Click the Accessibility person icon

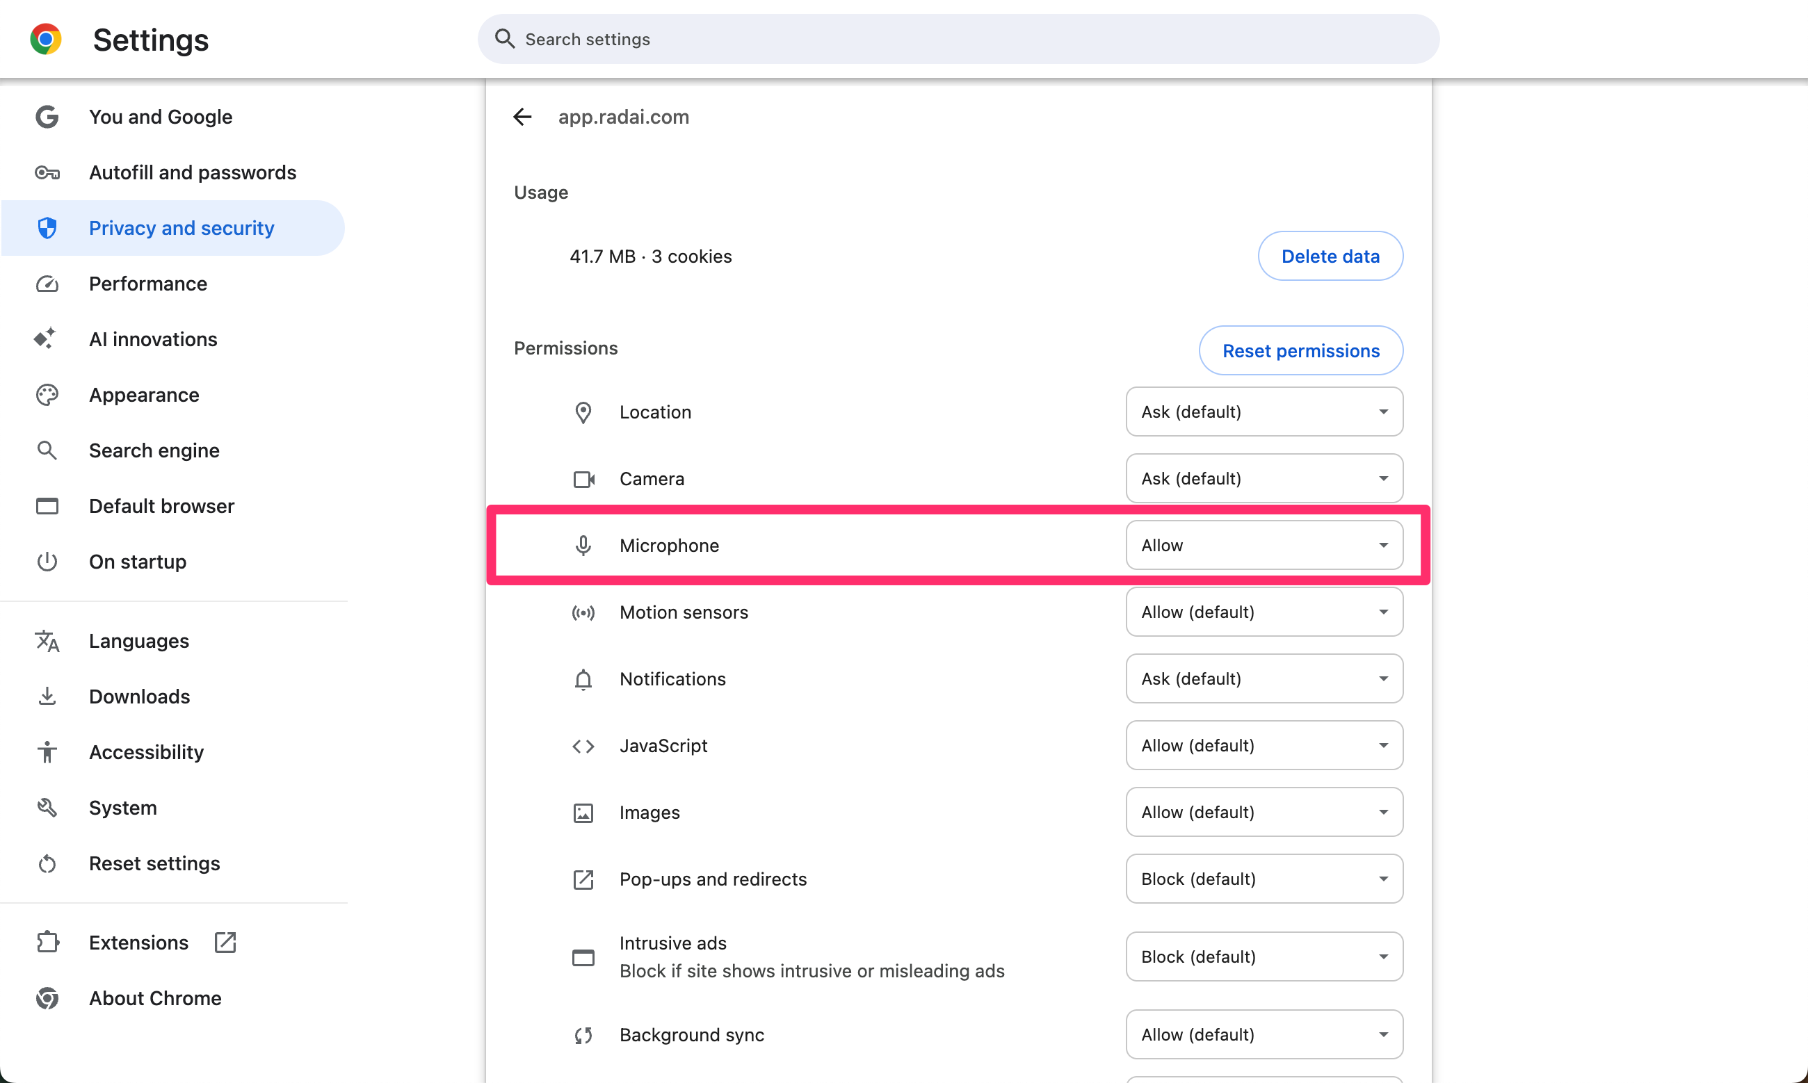tap(47, 751)
